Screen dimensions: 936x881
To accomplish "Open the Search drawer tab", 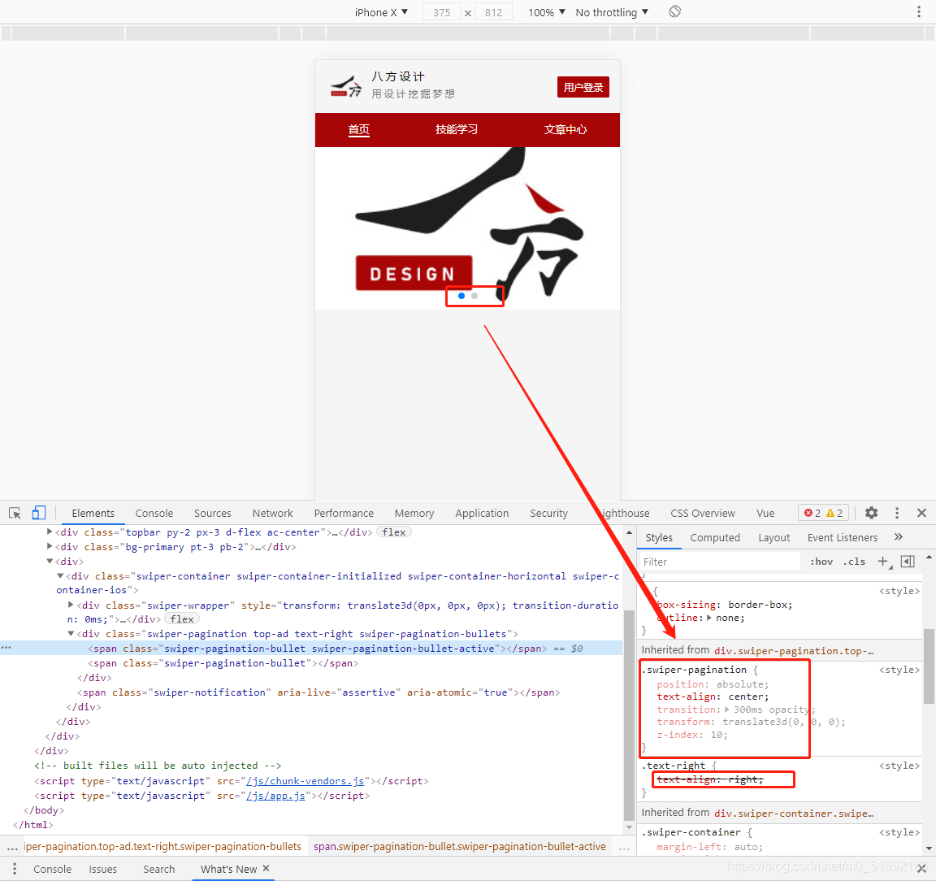I will pos(158,869).
